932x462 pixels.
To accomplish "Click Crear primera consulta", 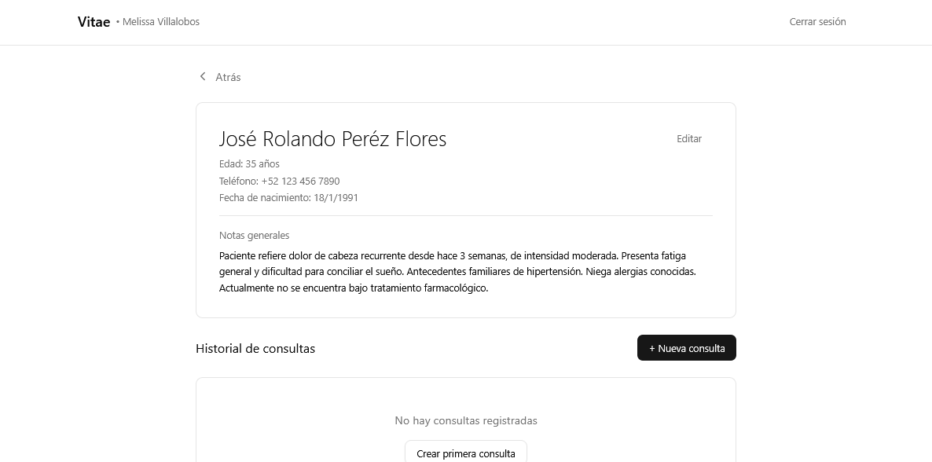I will 465,453.
